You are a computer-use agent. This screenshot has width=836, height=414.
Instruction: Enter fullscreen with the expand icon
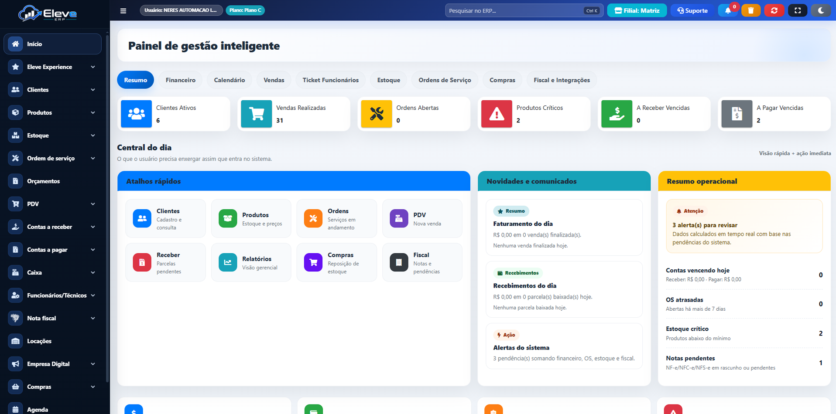pos(798,10)
